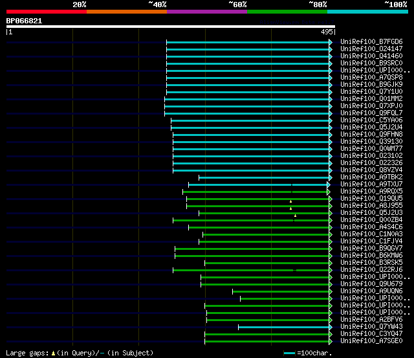This screenshot has height=358, width=414.
Task: Open hit UniRef100_B9SRC0
Action: point(371,63)
